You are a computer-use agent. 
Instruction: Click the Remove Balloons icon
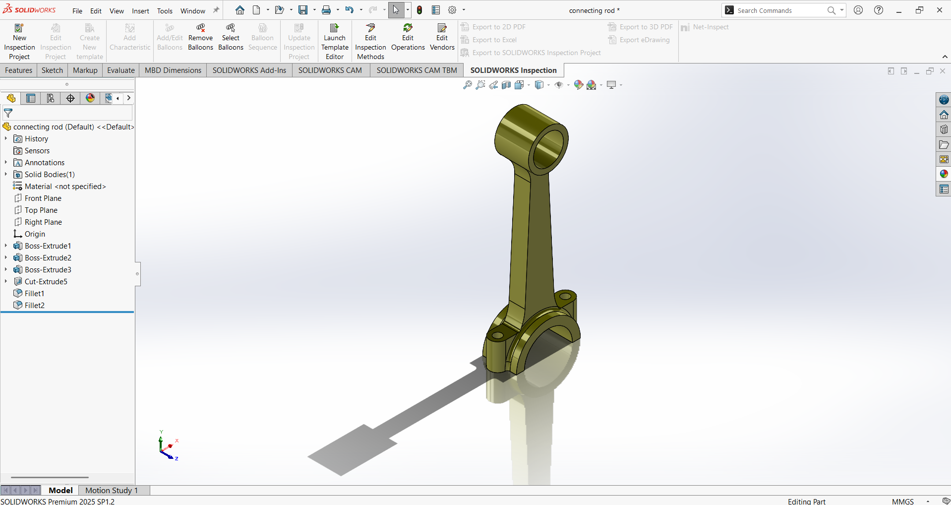(200, 28)
